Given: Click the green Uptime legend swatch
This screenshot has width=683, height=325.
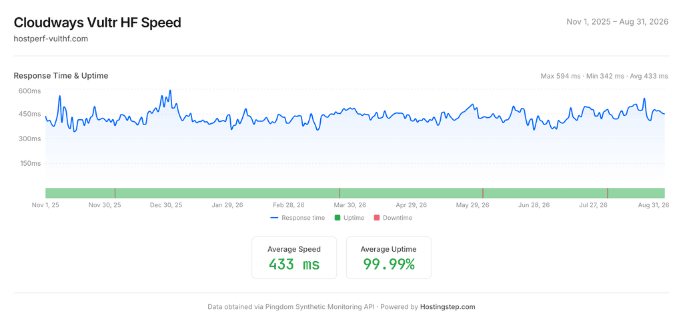Looking at the screenshot, I should [x=337, y=218].
